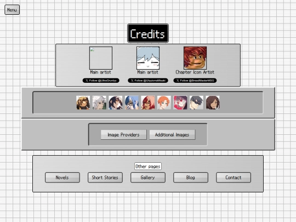This screenshot has height=222, width=296.
Task: Select the red-haired character icon
Action: 148,103
